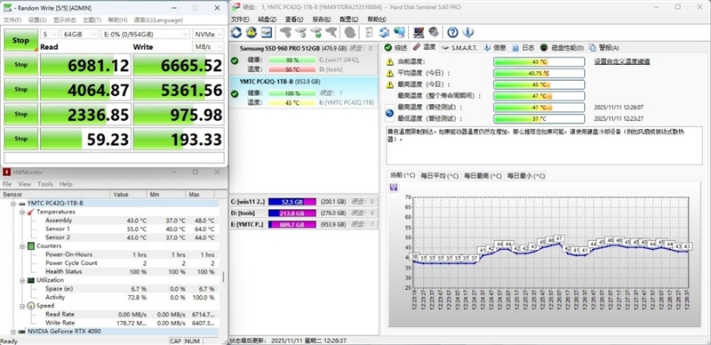
Task: Click the globe network computers toolbar icon
Action: [399, 32]
